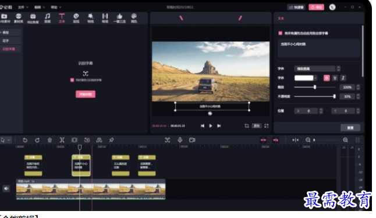Click the timeline zoom in magnifier
The image size is (376, 218).
pyautogui.click(x=345, y=140)
